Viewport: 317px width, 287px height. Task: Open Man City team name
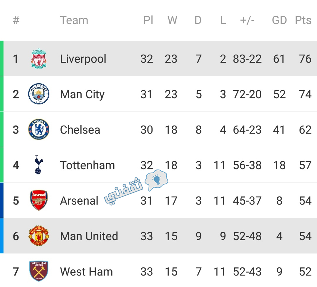[x=82, y=95]
